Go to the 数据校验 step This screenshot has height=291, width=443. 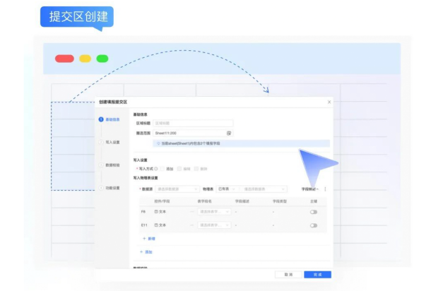[112, 165]
